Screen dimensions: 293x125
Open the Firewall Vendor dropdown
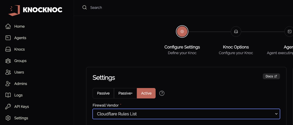[x=186, y=114]
